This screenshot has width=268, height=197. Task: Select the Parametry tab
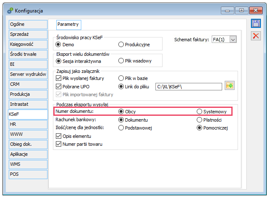click(x=68, y=25)
